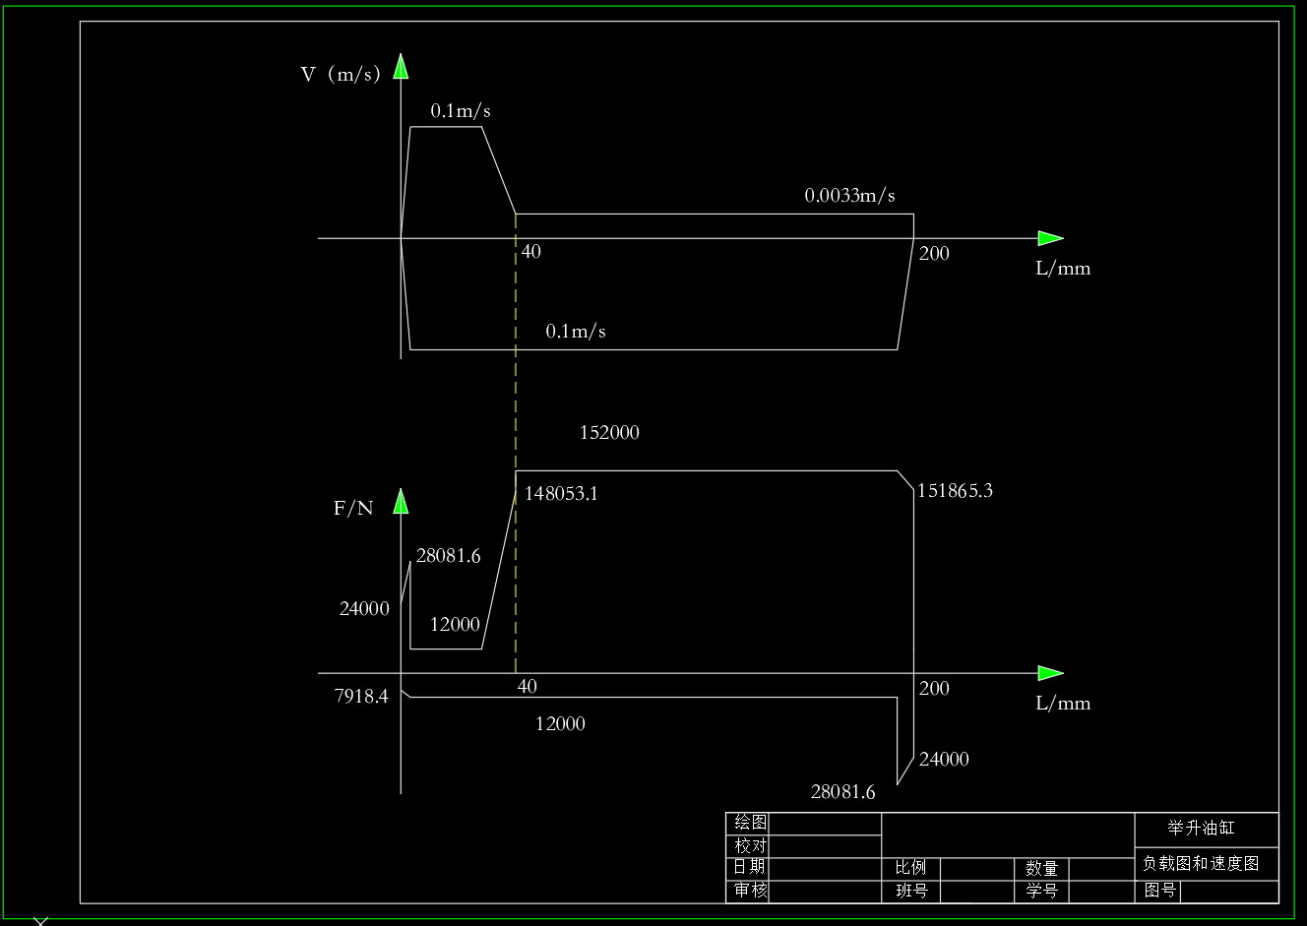Select the "12000" label below the L axis
1307x926 pixels.
pos(560,724)
